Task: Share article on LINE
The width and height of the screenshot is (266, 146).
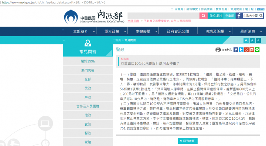Action: 257,50
